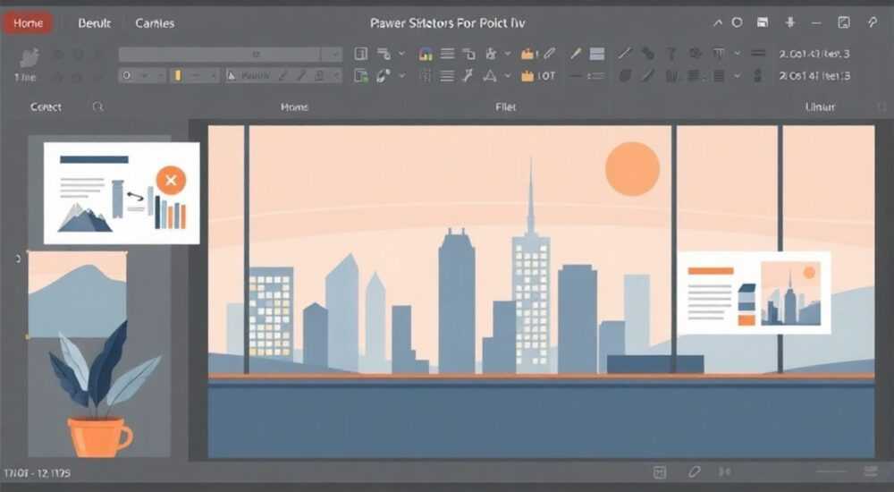Click the download arrow icon in title bar
This screenshot has height=492, width=894.
click(790, 23)
